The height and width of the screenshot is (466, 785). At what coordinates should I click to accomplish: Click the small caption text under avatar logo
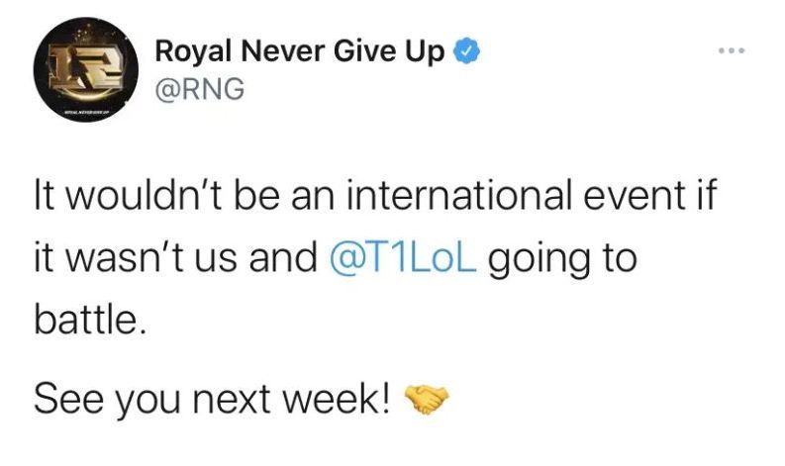click(x=83, y=113)
